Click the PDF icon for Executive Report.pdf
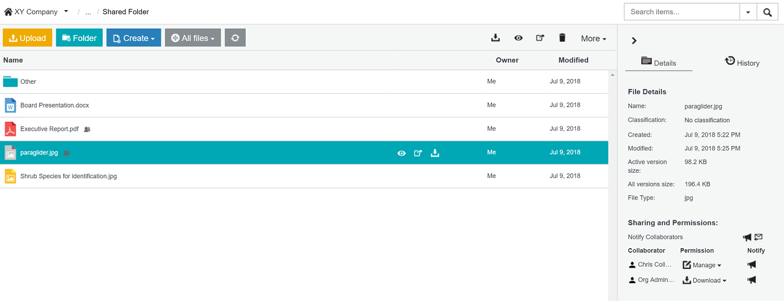The width and height of the screenshot is (784, 301). coord(10,129)
